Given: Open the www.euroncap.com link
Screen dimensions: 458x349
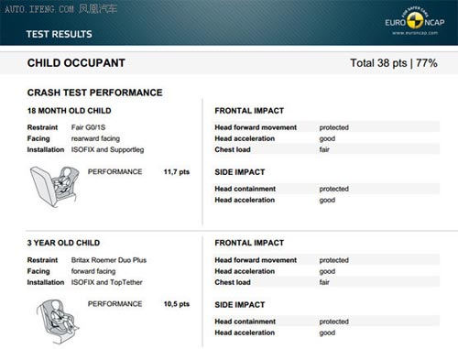Looking at the screenshot, I should pyautogui.click(x=415, y=33).
